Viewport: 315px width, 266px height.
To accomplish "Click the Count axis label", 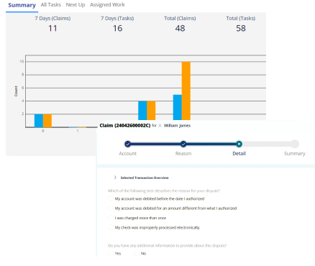I will point(16,91).
